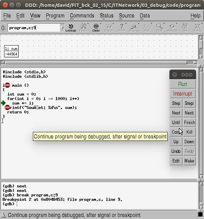Select the sum display box in data window
The width and height of the screenshot is (204, 219).
(11, 51)
